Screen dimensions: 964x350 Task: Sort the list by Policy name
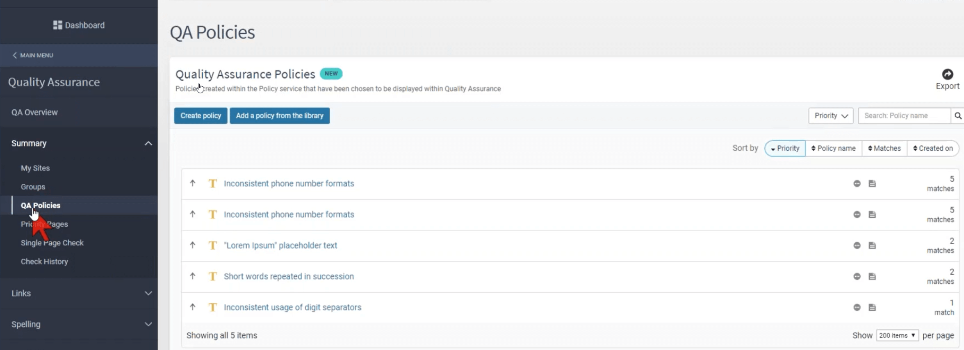tap(834, 148)
